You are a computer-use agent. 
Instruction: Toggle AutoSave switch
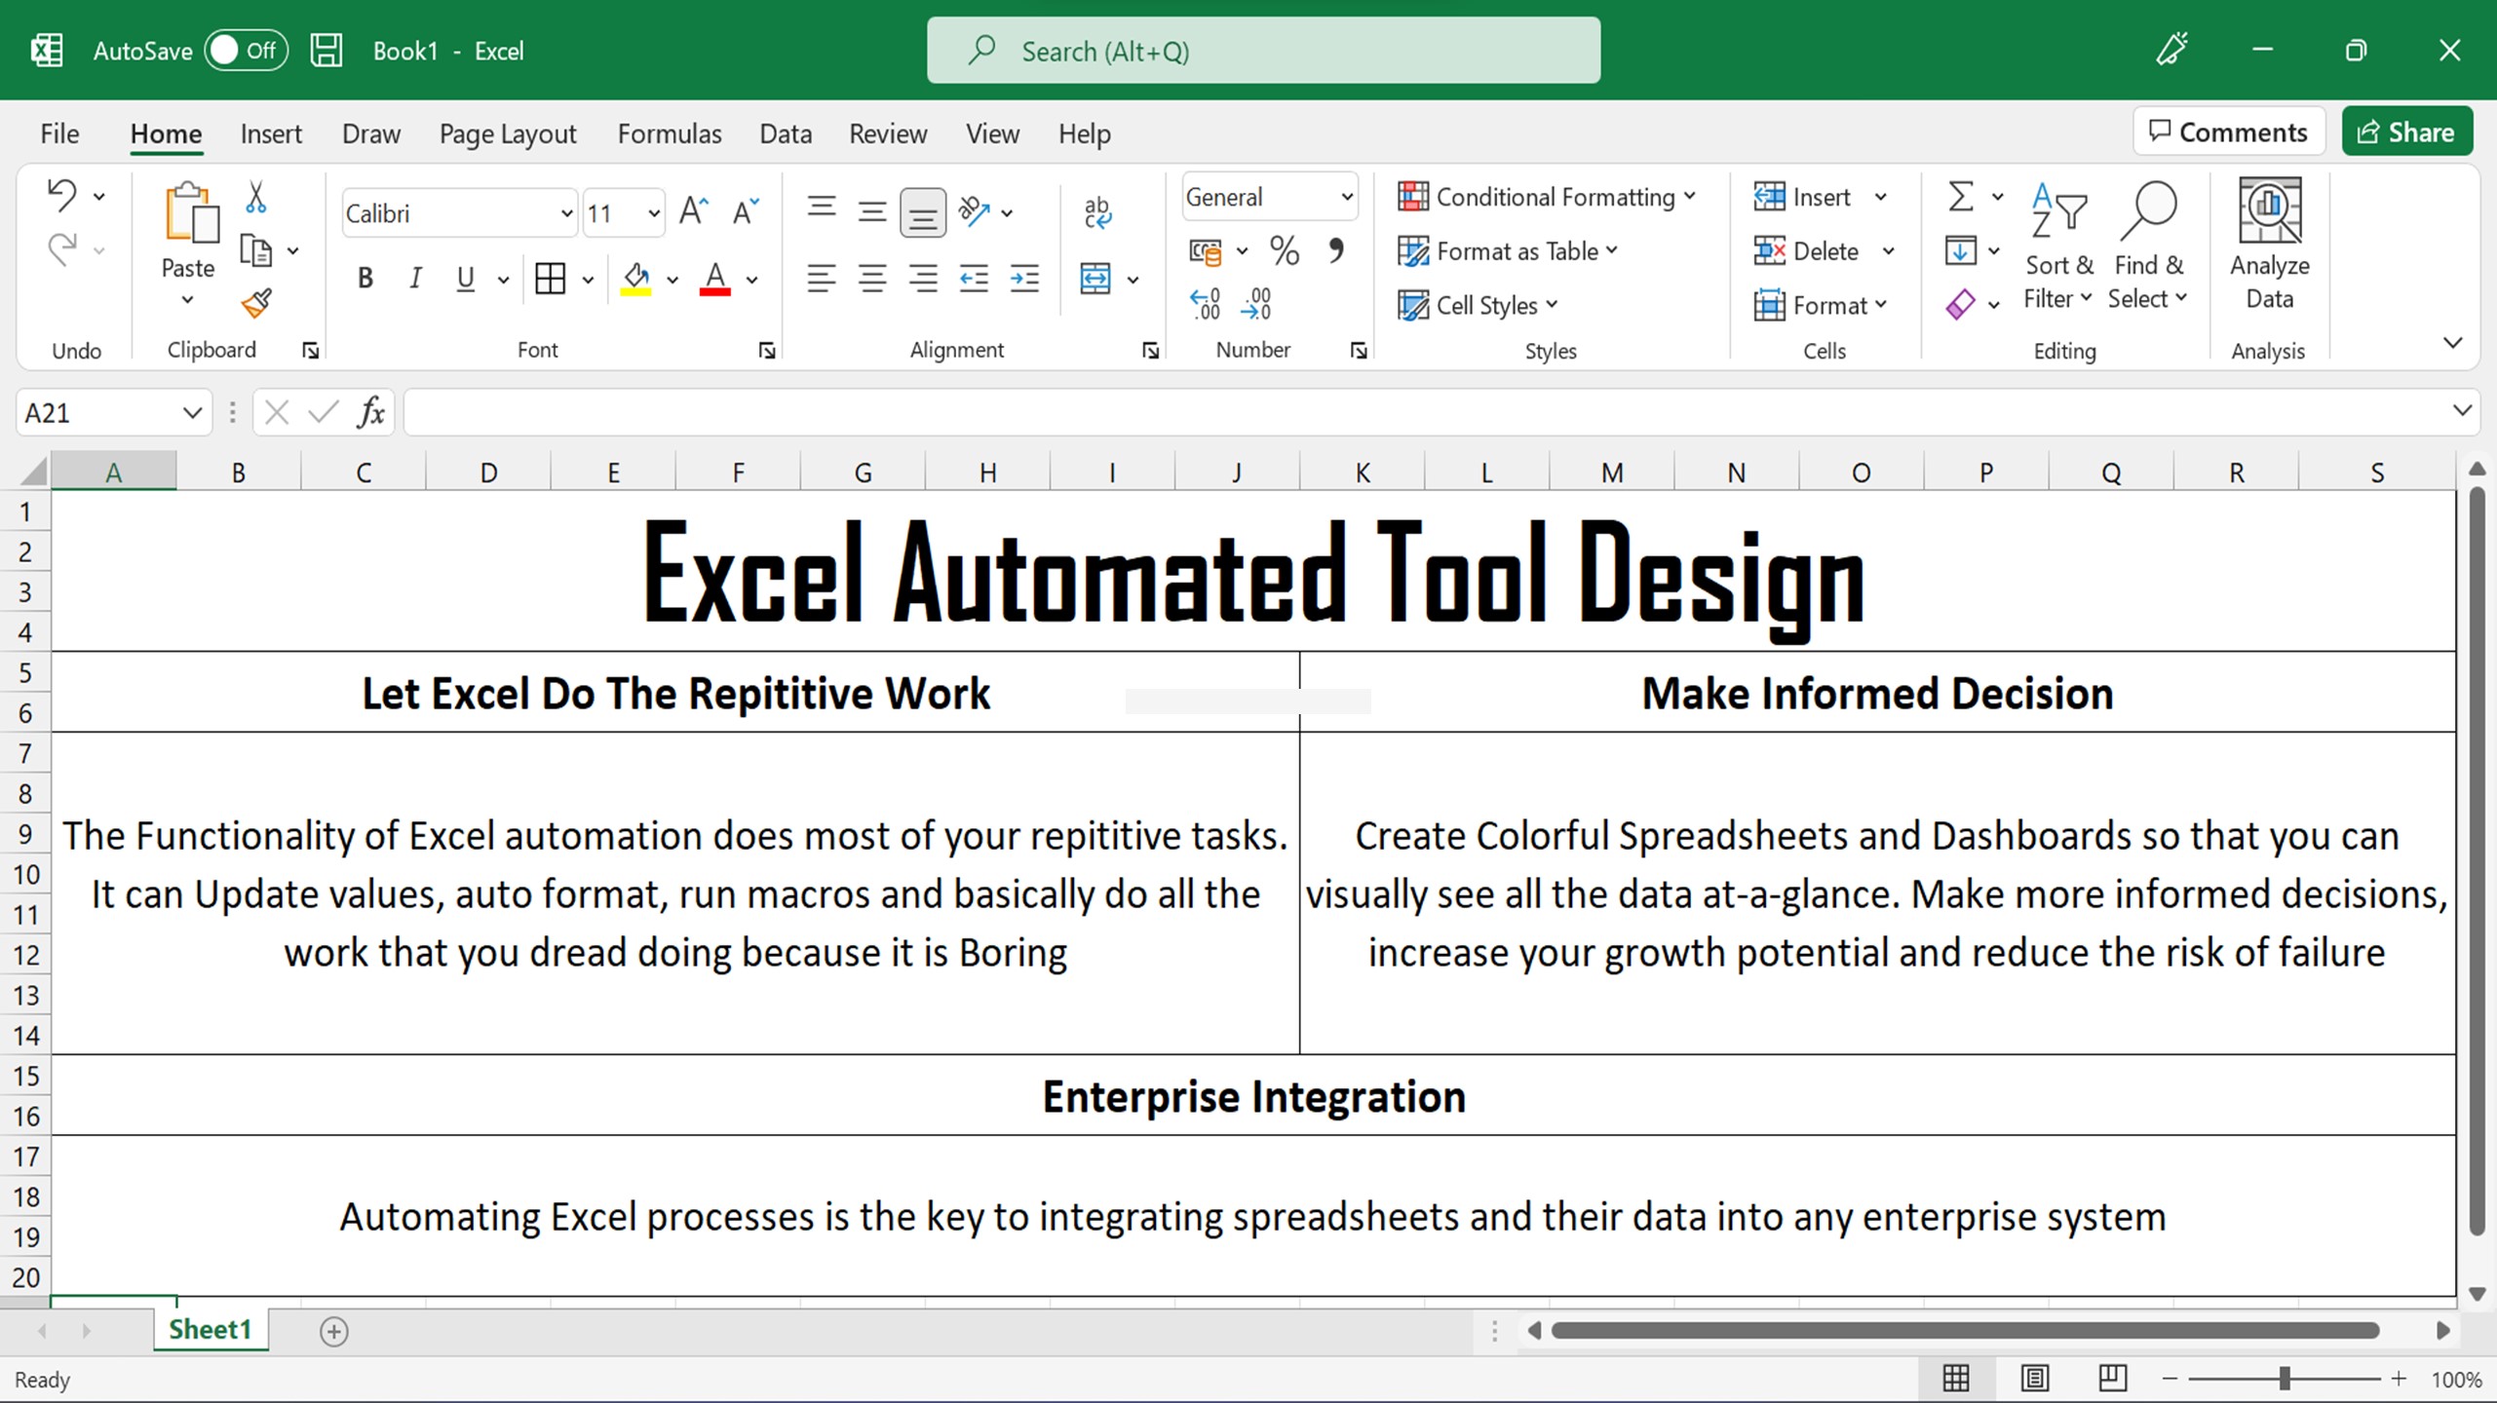(246, 51)
